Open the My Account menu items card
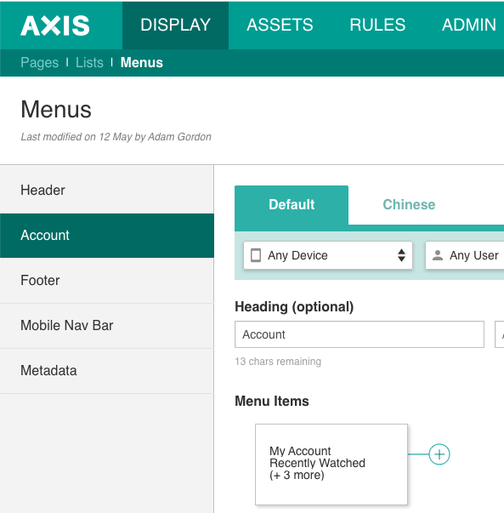 (331, 465)
